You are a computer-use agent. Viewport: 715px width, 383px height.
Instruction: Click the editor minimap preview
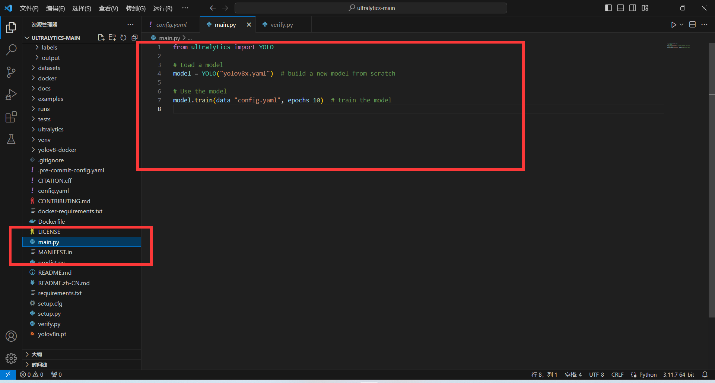(679, 46)
